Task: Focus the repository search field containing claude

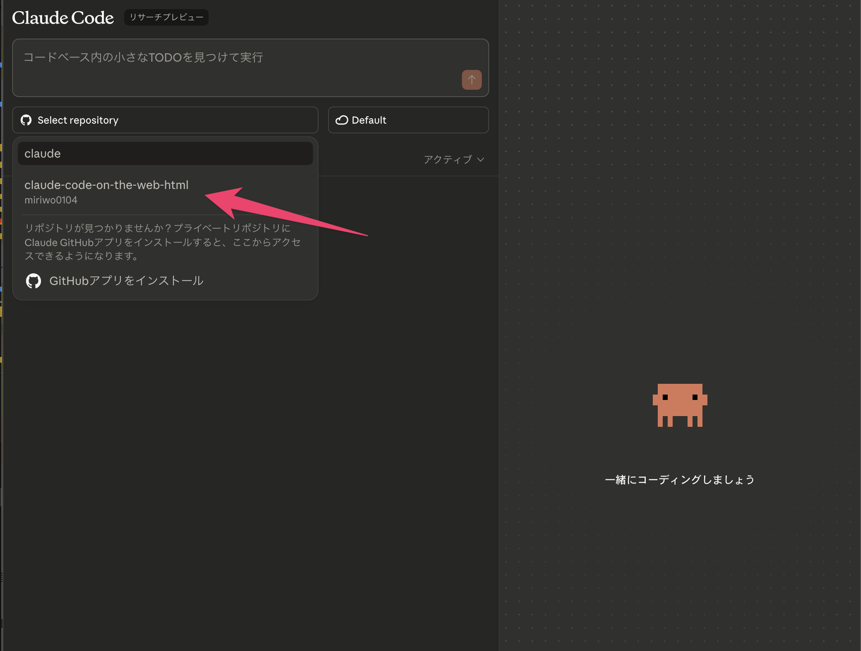Action: 165,153
